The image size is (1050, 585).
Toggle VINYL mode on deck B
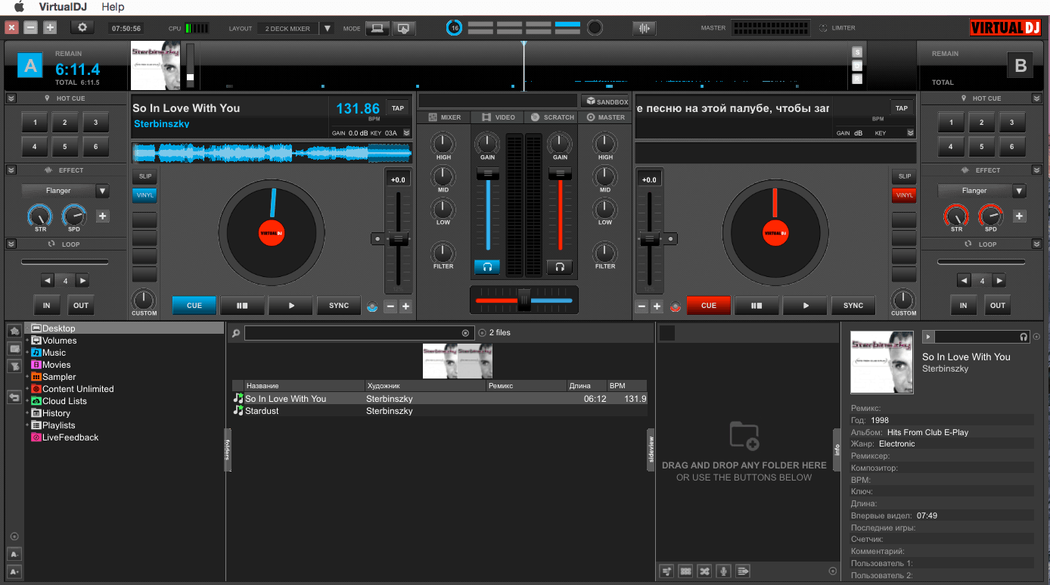904,195
